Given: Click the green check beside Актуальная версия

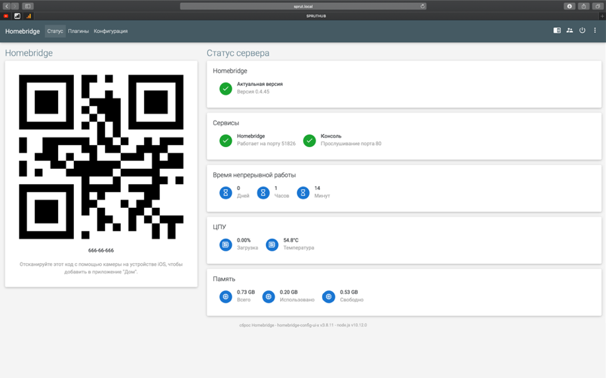Looking at the screenshot, I should 226,88.
